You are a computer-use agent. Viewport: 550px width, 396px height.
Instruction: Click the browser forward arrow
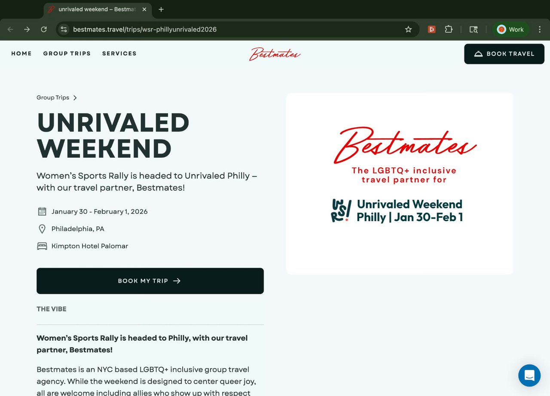(x=27, y=29)
